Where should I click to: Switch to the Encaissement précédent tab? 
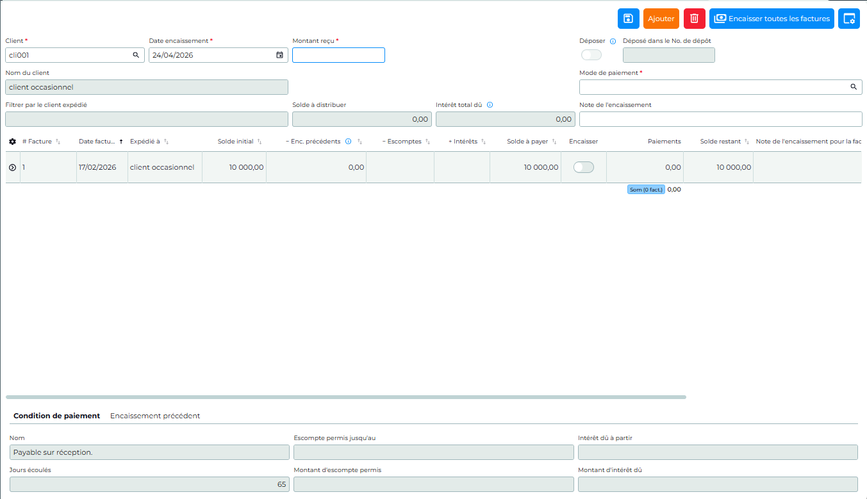coord(155,416)
